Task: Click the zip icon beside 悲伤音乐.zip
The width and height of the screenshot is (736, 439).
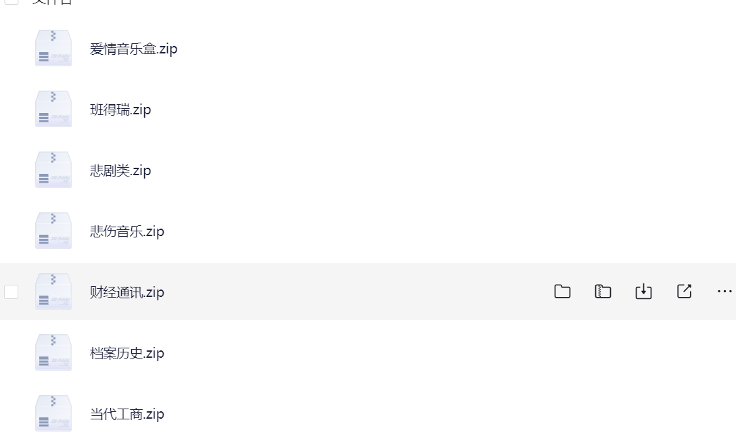Action: (x=53, y=230)
